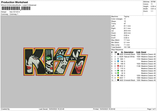Click the 'Brand' column header
This screenshot has width=157, height=111.
[x=144, y=52]
